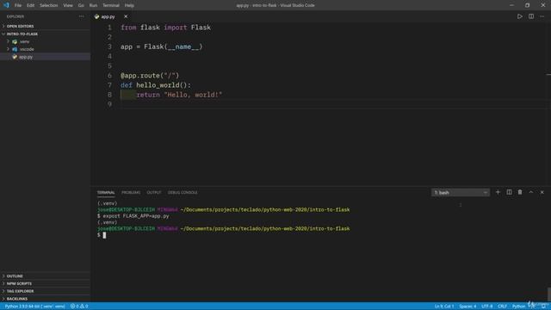The image size is (551, 310).
Task: Click the VS Code logo icon
Action: click(x=6, y=5)
